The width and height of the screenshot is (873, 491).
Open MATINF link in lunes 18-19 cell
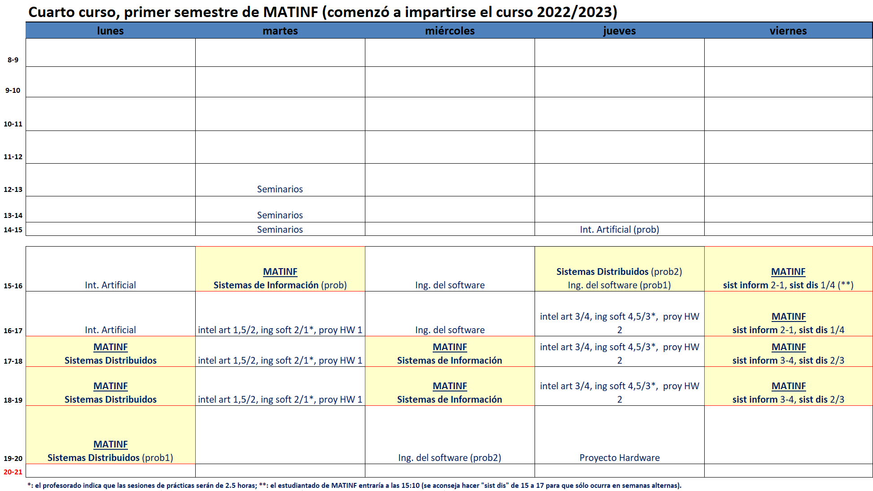click(x=110, y=386)
